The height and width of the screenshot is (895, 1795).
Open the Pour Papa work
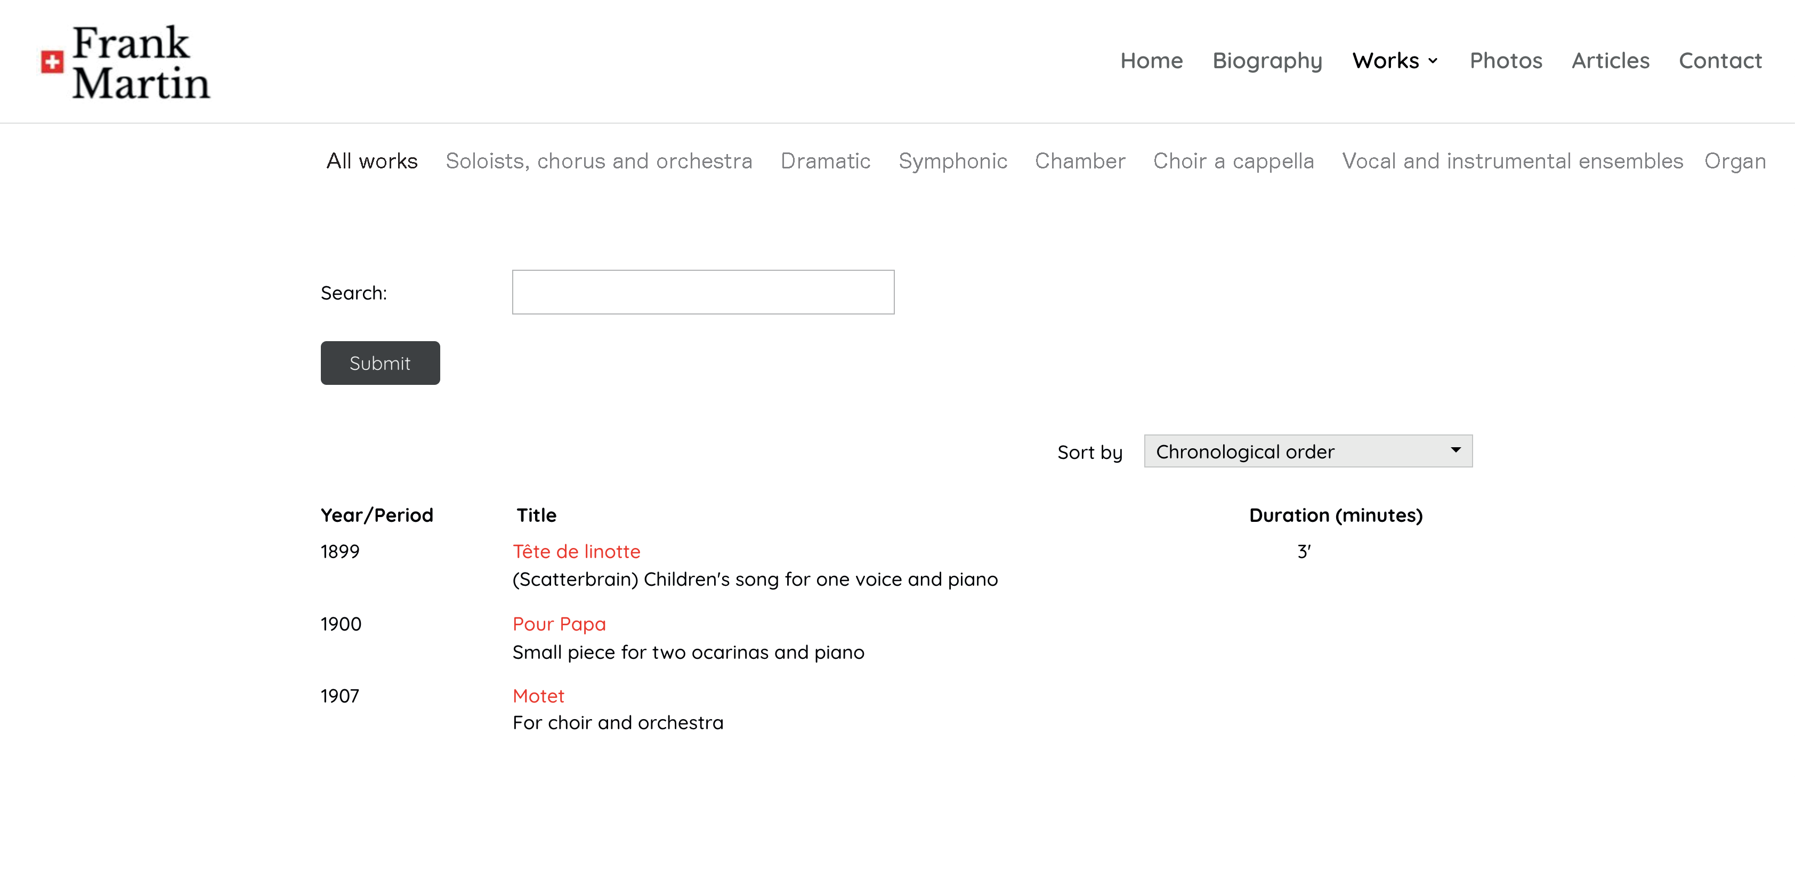pyautogui.click(x=559, y=624)
